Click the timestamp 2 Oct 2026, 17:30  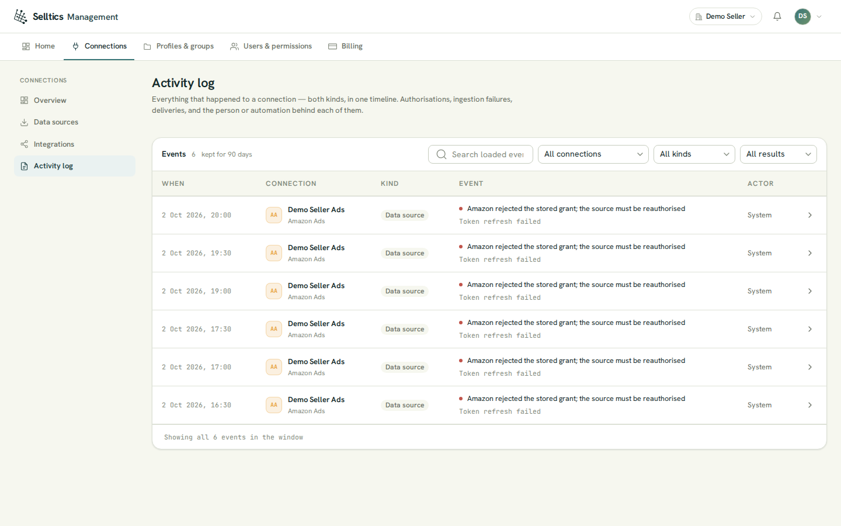pos(196,329)
